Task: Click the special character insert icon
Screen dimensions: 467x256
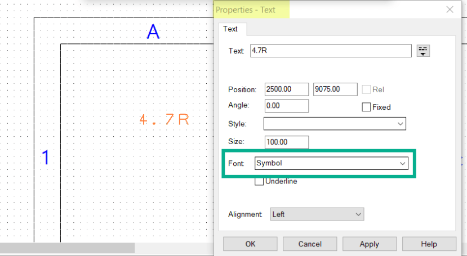Action: coord(423,51)
